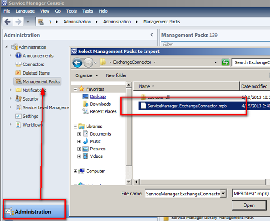Screen dimensions: 270x221
Task: Open address bar previous locations dropdown
Action: 215,62
